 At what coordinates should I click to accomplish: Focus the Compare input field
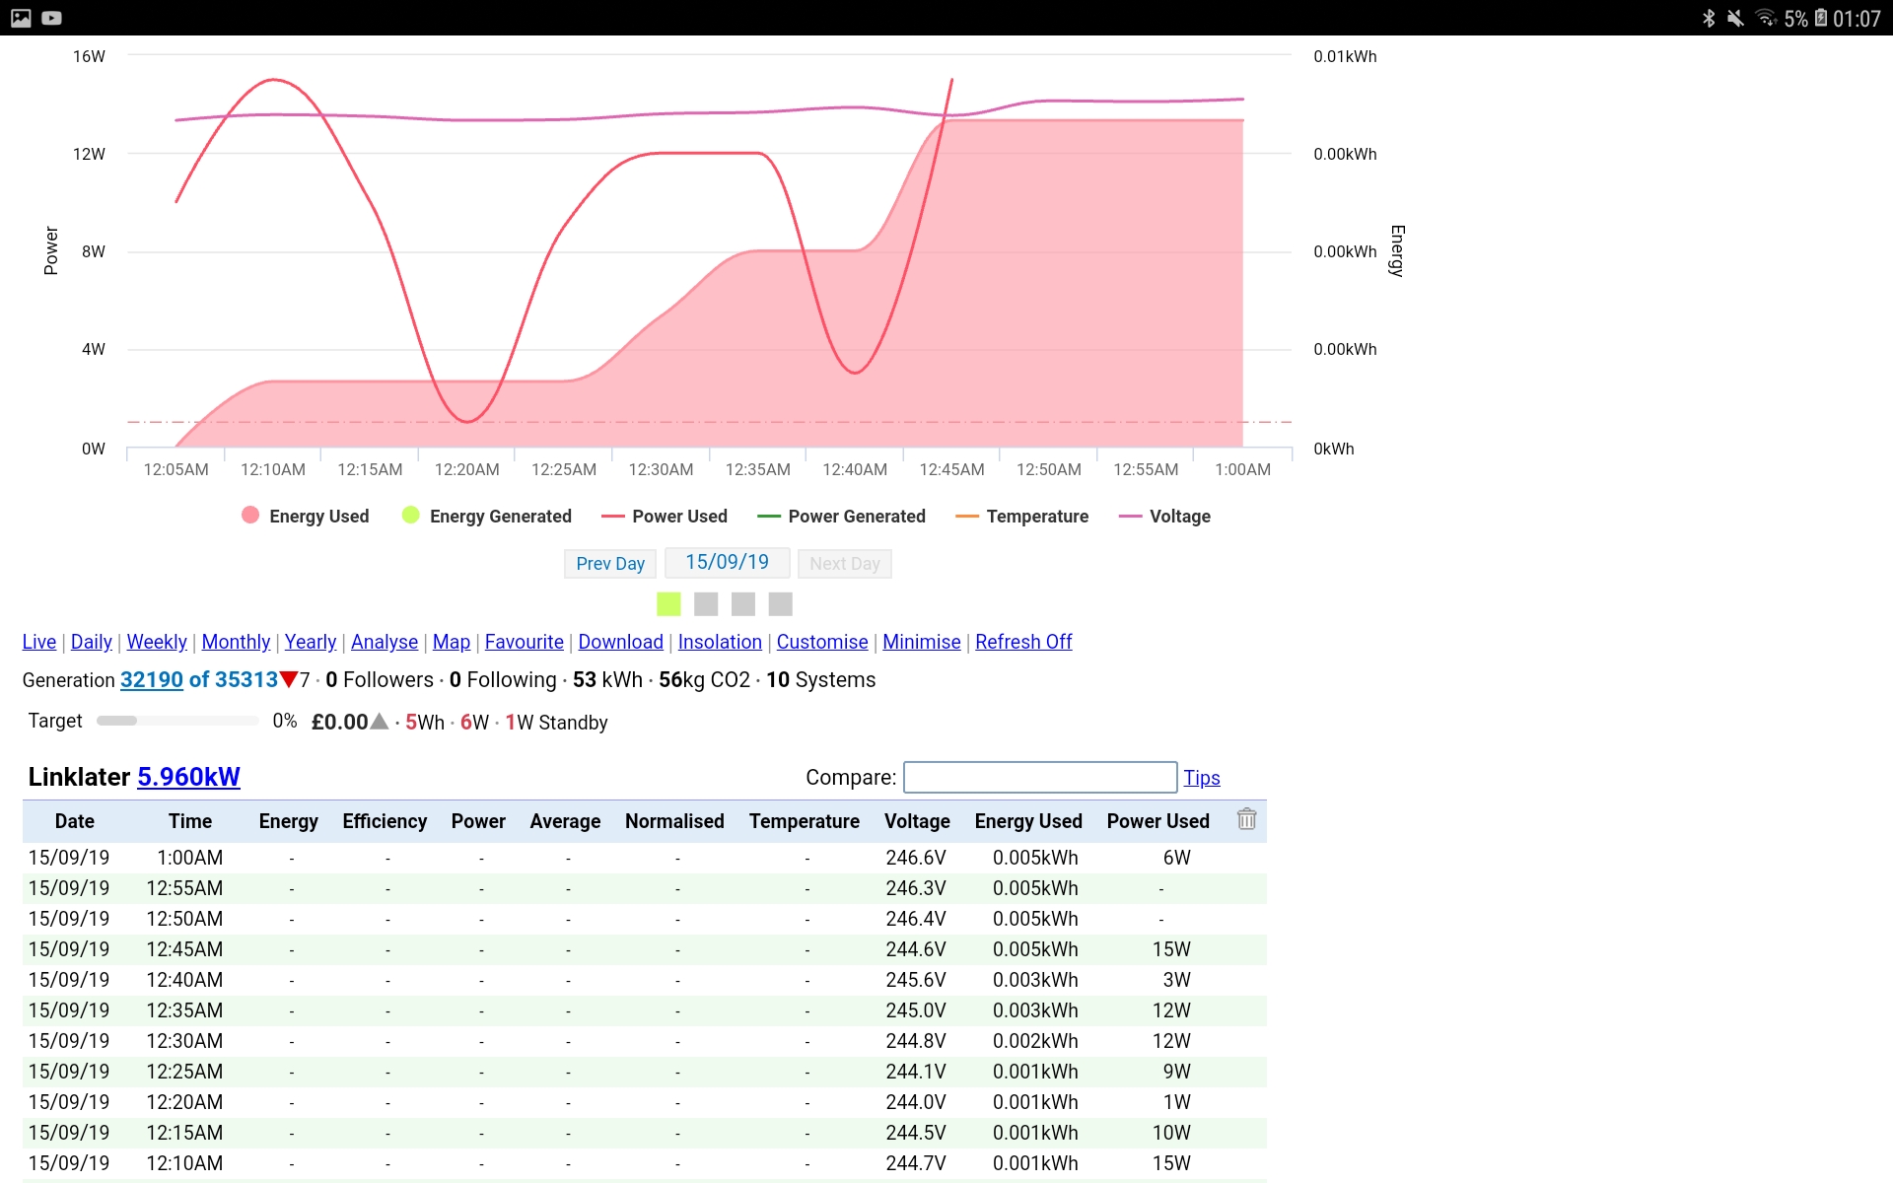1040,777
